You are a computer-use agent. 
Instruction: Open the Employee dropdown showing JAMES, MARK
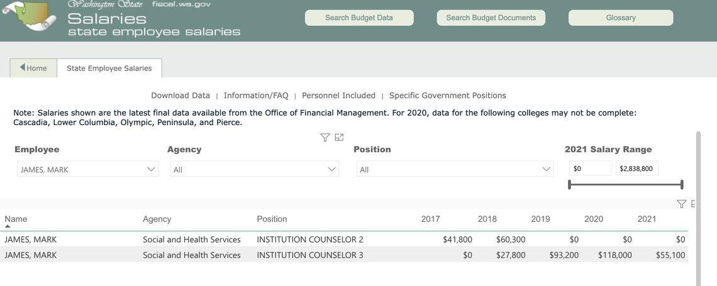[88, 169]
